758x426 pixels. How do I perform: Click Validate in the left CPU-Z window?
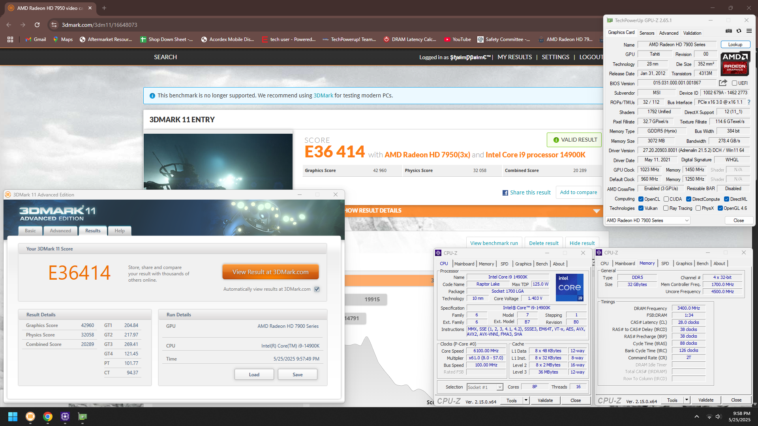click(x=545, y=400)
